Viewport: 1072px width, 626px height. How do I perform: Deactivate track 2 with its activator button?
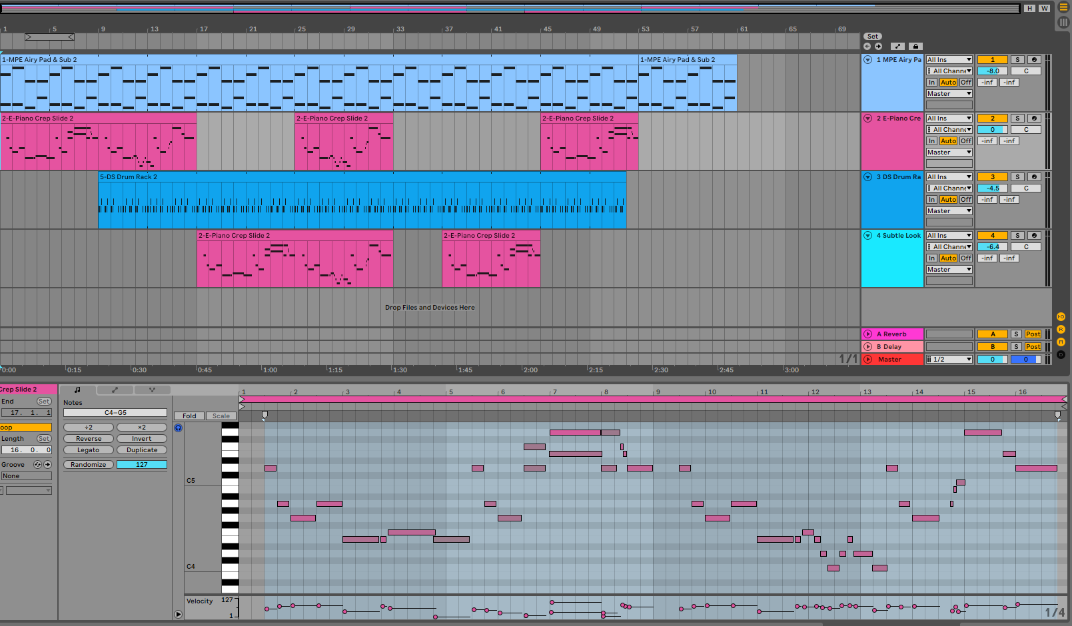(x=992, y=119)
